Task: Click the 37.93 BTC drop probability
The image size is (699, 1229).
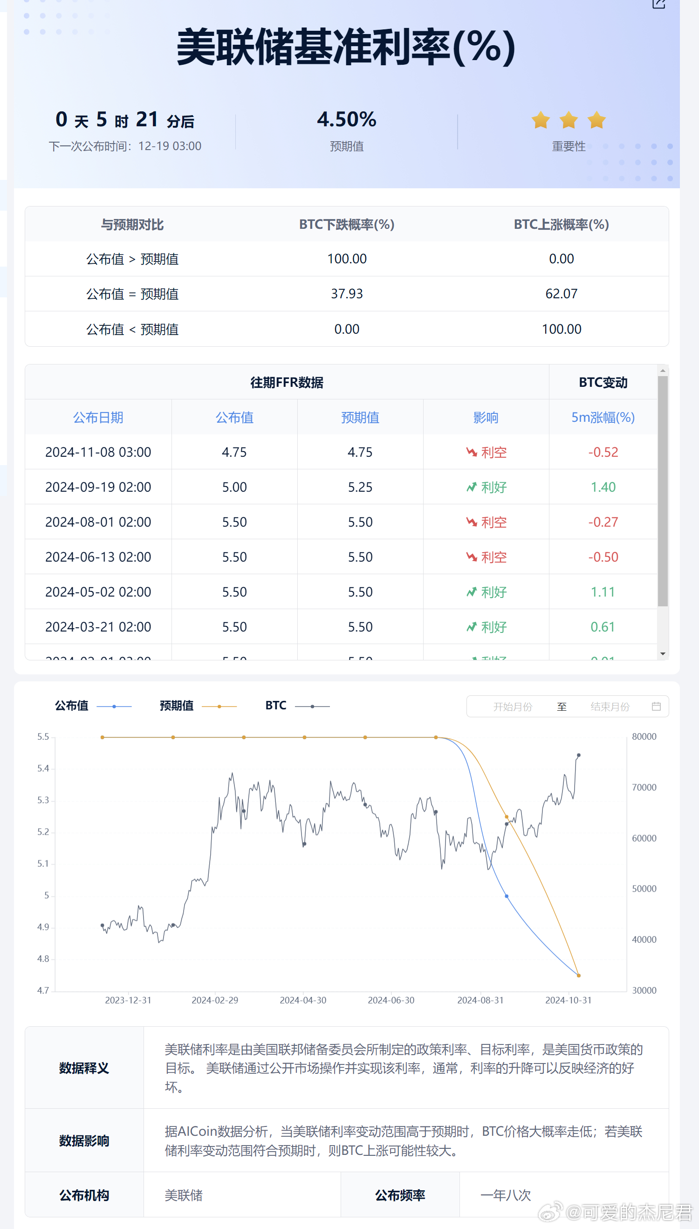Action: pyautogui.click(x=347, y=294)
